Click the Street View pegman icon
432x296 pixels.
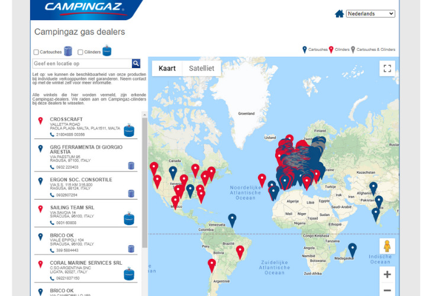[x=387, y=246]
